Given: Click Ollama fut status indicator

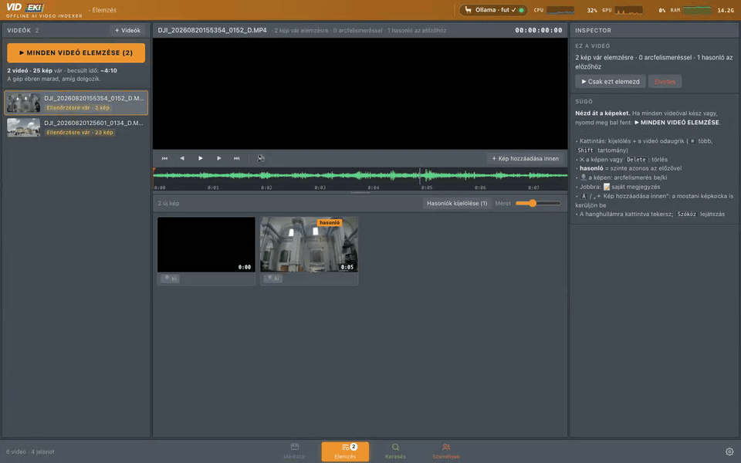Looking at the screenshot, I should point(494,10).
